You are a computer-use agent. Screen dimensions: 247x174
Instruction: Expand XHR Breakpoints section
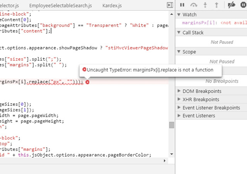coord(179,99)
